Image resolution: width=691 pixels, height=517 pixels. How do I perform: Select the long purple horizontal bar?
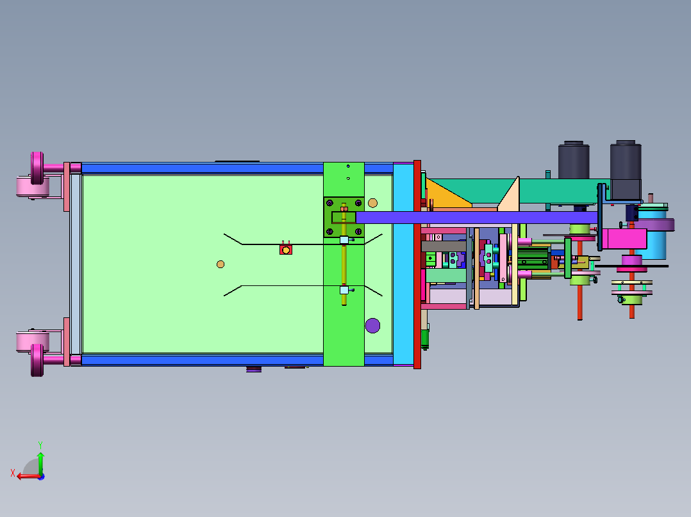(477, 218)
